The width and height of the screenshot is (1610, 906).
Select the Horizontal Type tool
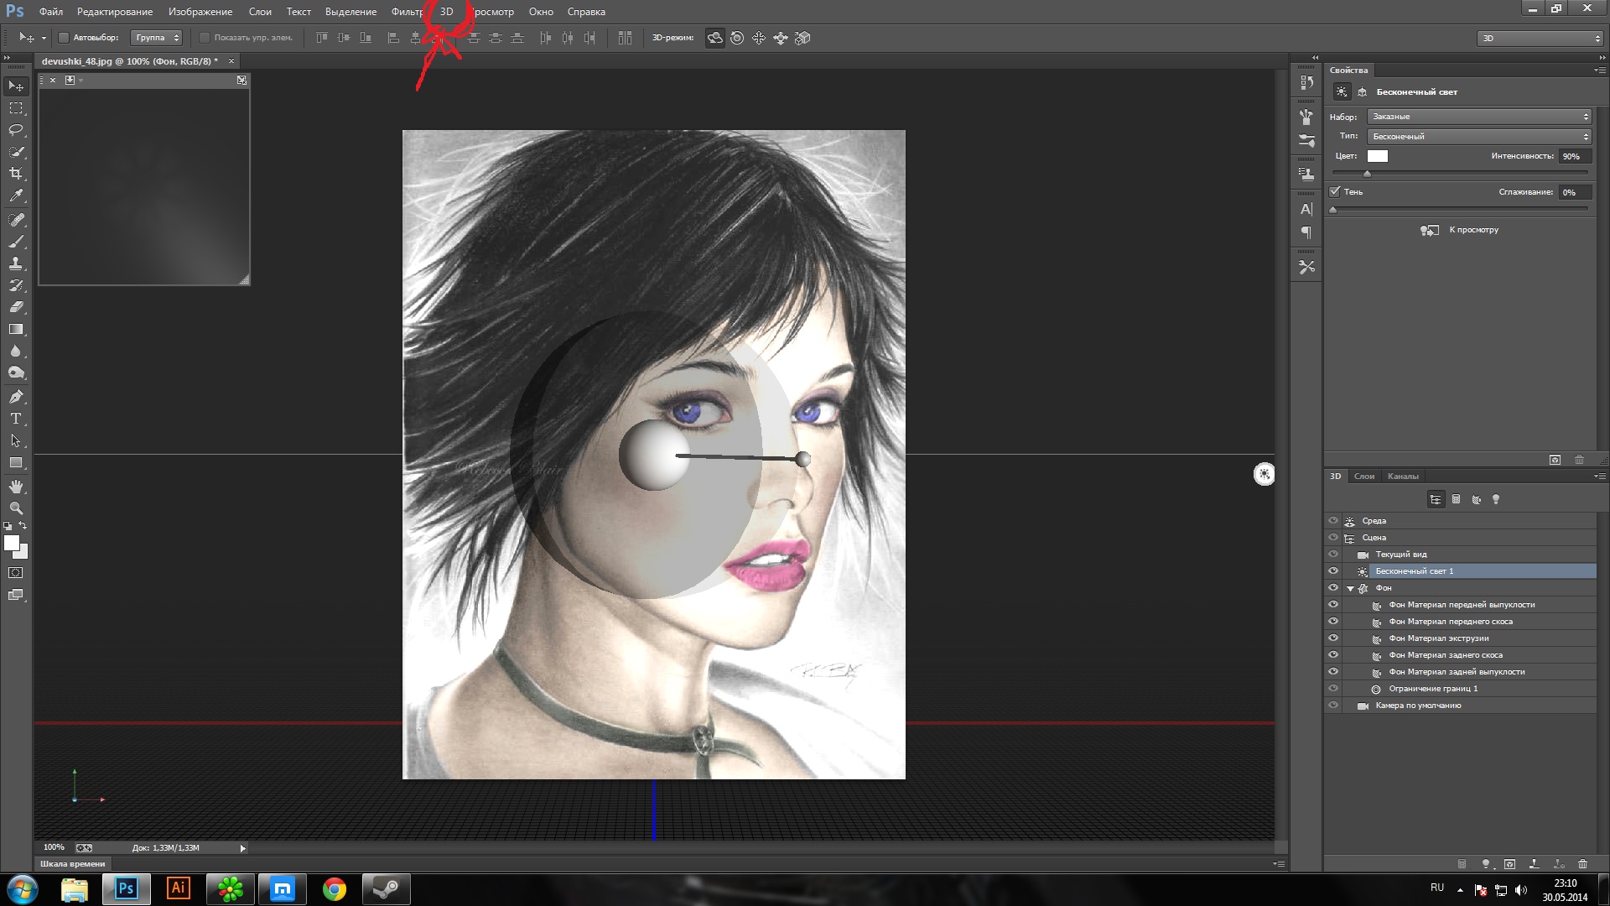pyautogui.click(x=16, y=419)
